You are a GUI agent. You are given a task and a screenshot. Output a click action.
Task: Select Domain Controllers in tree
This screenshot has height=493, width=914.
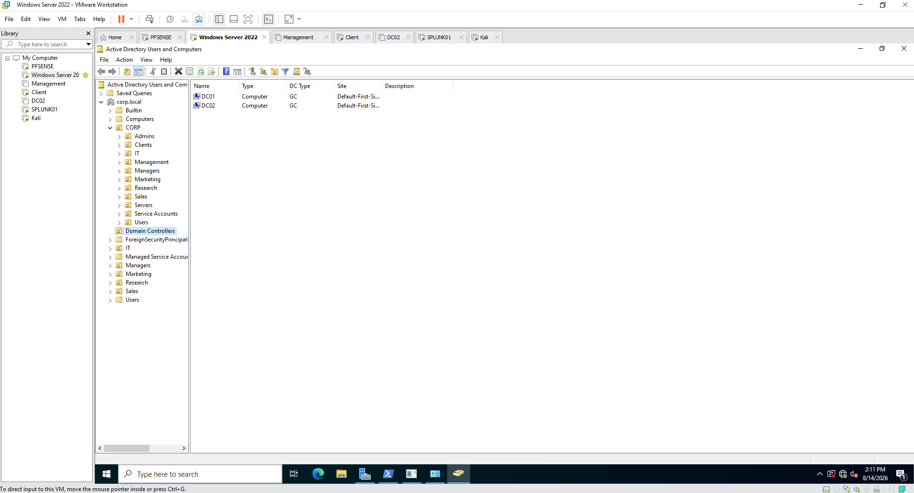coord(150,231)
